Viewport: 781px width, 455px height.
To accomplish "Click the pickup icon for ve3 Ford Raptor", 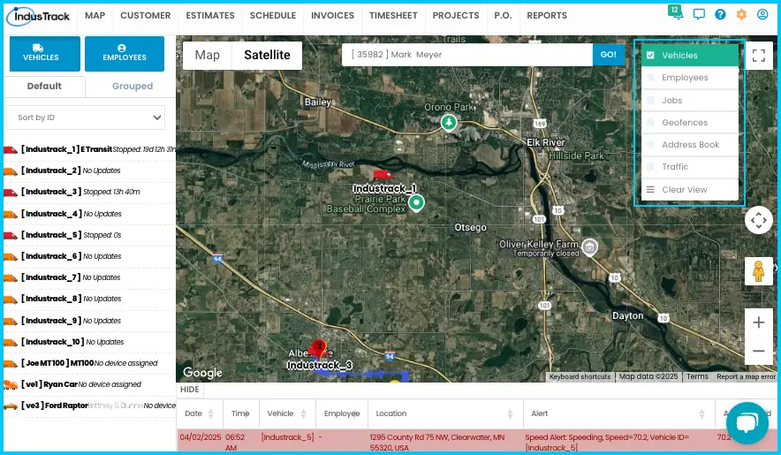I will [x=11, y=406].
